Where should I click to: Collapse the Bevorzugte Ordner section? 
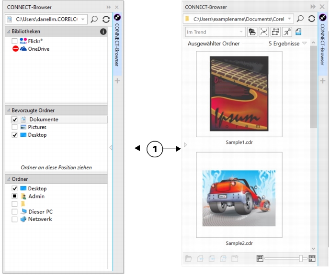click(x=8, y=110)
